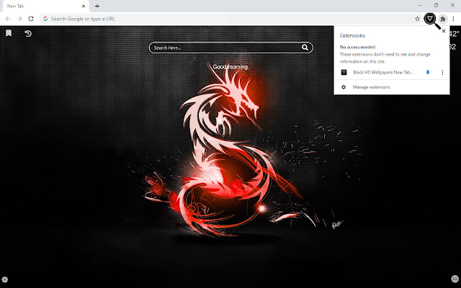This screenshot has height=288, width=461.
Task: Close the New Tab tab
Action: click(84, 6)
